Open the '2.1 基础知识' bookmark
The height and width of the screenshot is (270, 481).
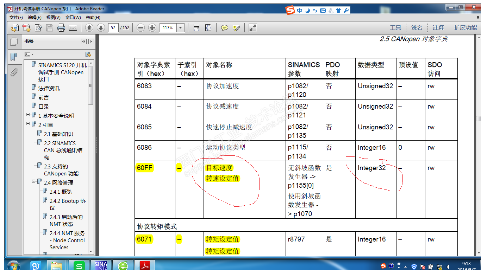pos(59,134)
